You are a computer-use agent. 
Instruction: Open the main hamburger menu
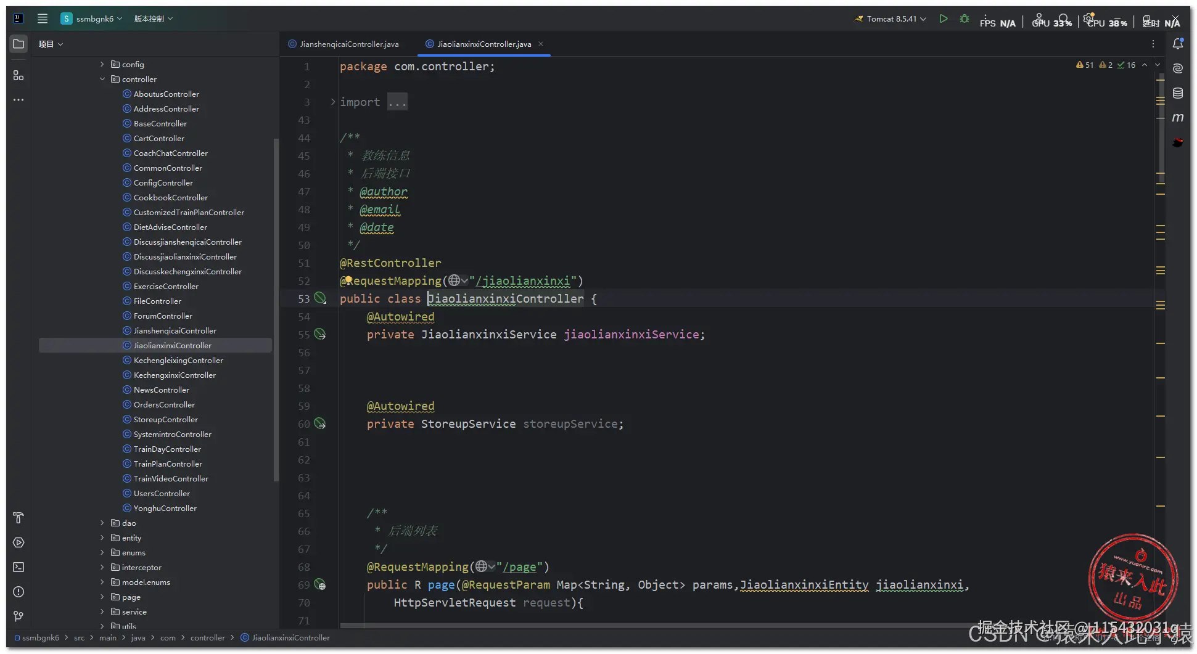tap(43, 18)
